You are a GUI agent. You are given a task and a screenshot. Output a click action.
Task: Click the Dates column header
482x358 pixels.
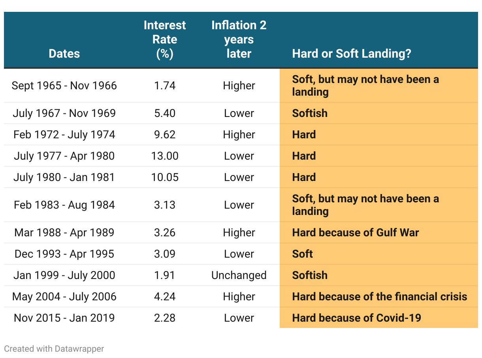click(64, 53)
